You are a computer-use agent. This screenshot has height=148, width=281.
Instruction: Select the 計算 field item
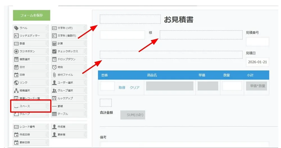[x=69, y=44]
